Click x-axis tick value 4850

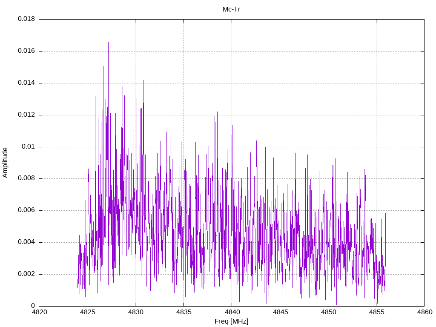328,312
